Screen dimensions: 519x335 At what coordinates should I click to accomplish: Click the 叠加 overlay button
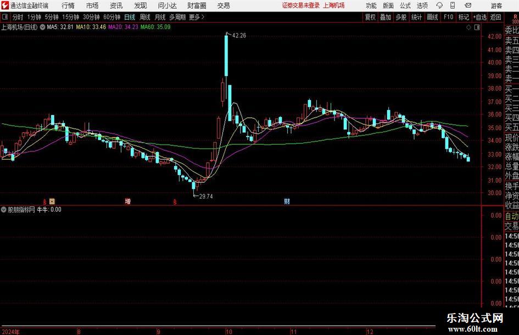[386, 17]
